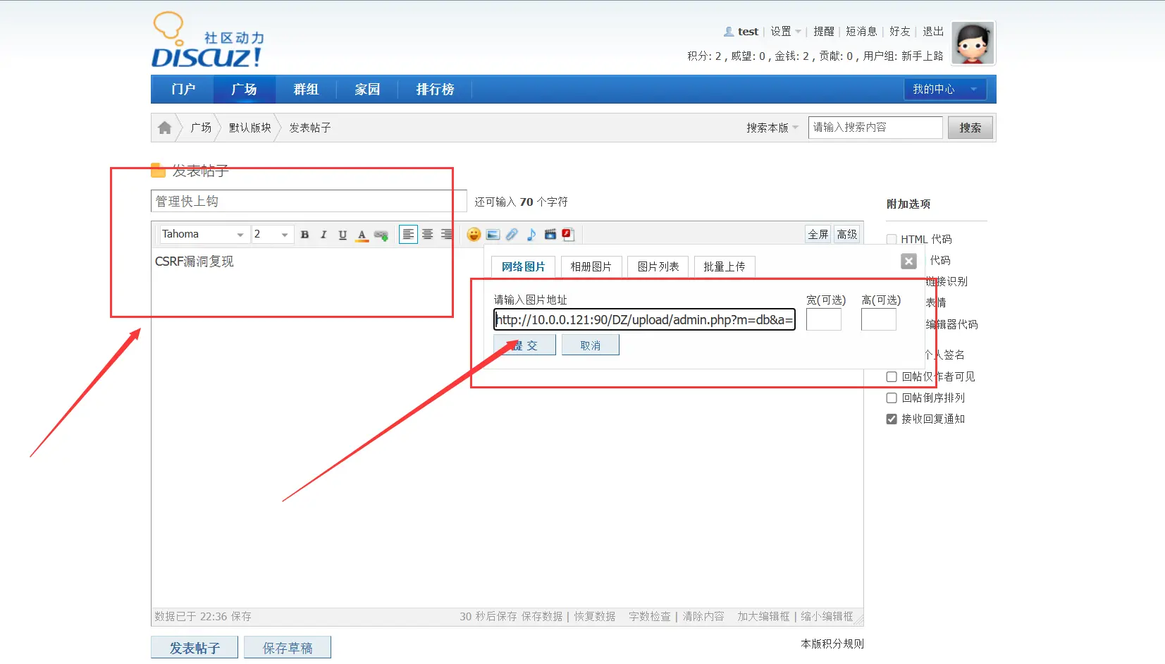The height and width of the screenshot is (664, 1165).
Task: Open the smiley emoticon picker
Action: point(474,234)
